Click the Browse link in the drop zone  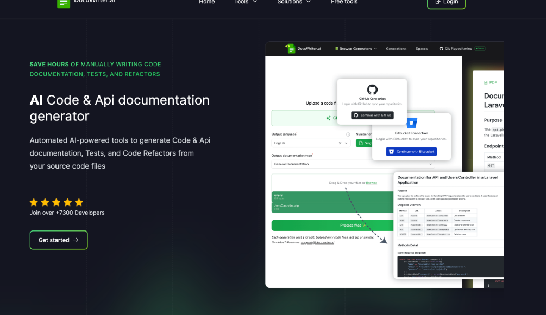point(371,183)
